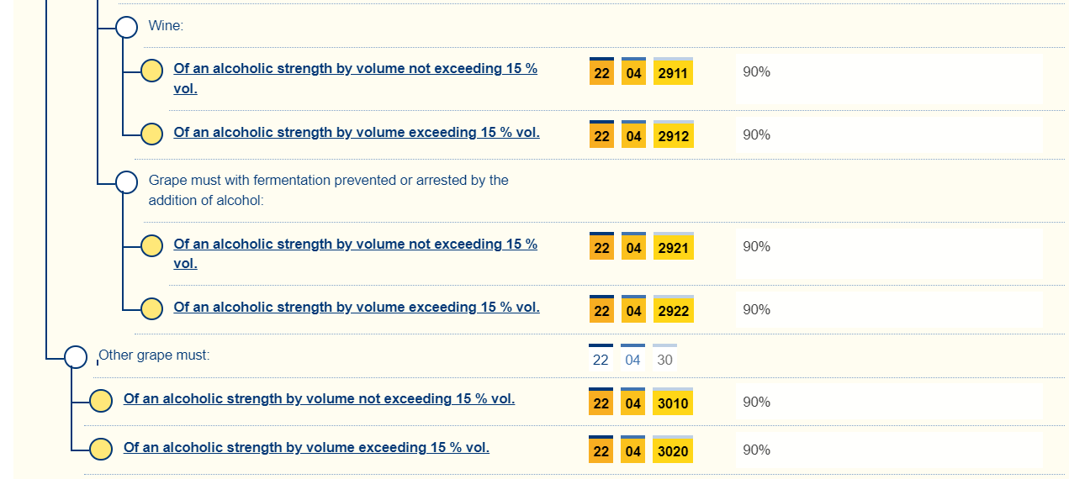Click yellow circle beside code 2911 row
1069x479 pixels.
[x=151, y=71]
